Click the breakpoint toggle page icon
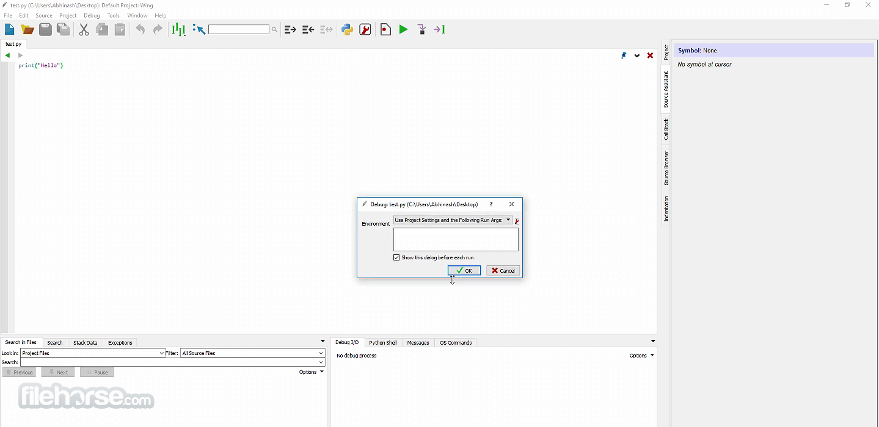879x427 pixels. [x=385, y=29]
